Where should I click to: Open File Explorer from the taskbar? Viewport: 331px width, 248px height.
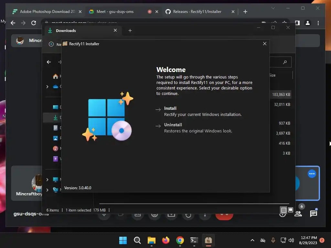151,240
